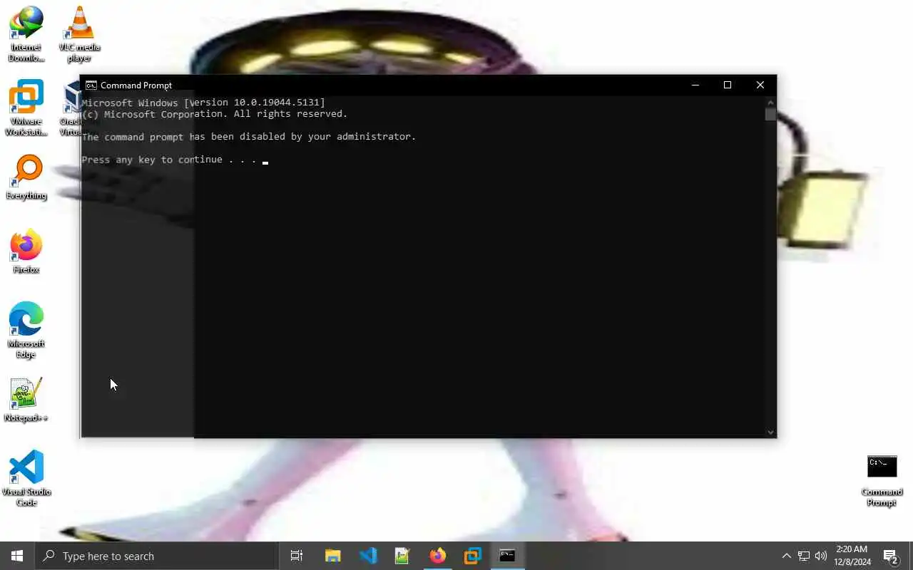Open network status tray icon
Viewport: 913px width, 570px height.
point(804,556)
